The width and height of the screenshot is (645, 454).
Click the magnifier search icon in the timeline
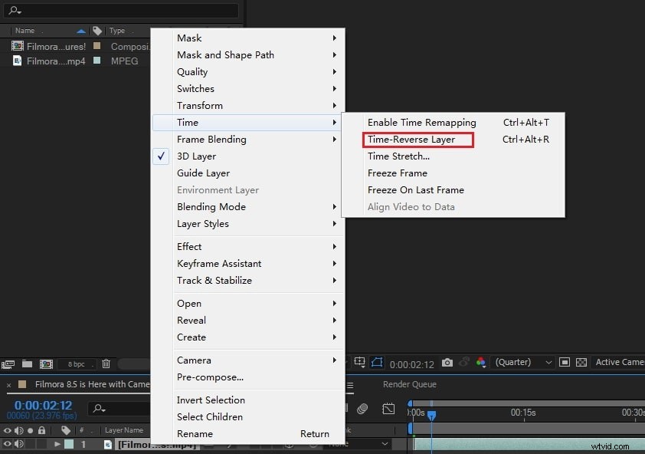[98, 407]
